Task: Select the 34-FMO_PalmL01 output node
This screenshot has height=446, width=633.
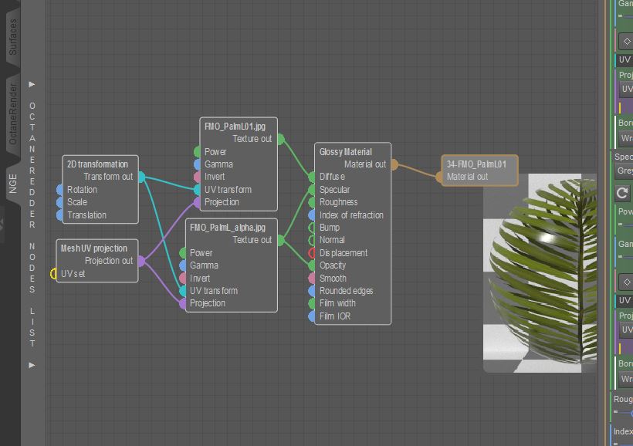Action: point(479,171)
